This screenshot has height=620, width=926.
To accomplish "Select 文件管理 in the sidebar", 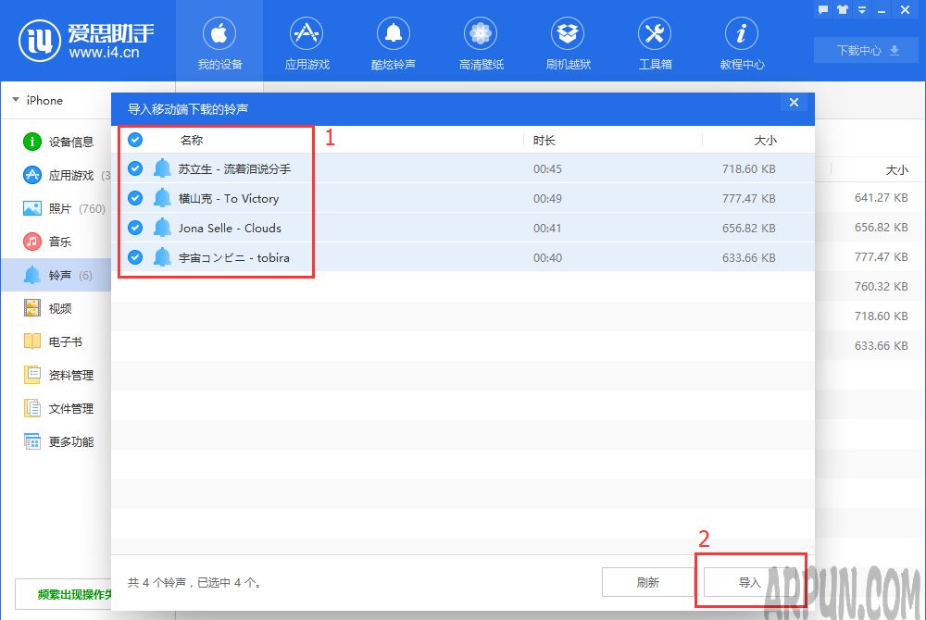I will click(70, 408).
